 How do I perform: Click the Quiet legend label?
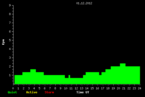(x=12, y=92)
